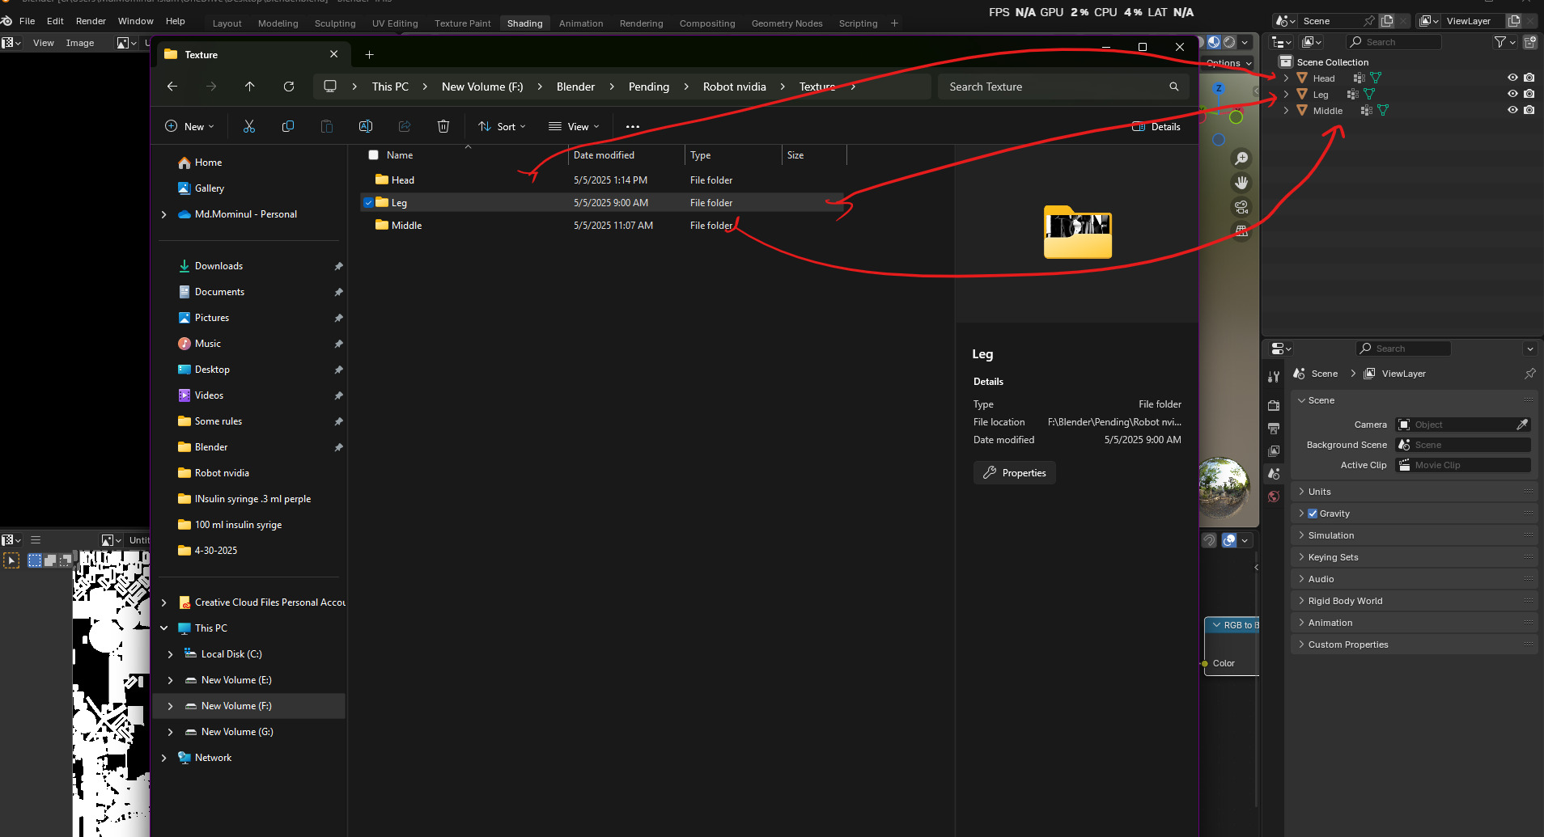This screenshot has height=837, width=1544.
Task: Click the search magnifier in File Explorer
Action: click(1174, 87)
